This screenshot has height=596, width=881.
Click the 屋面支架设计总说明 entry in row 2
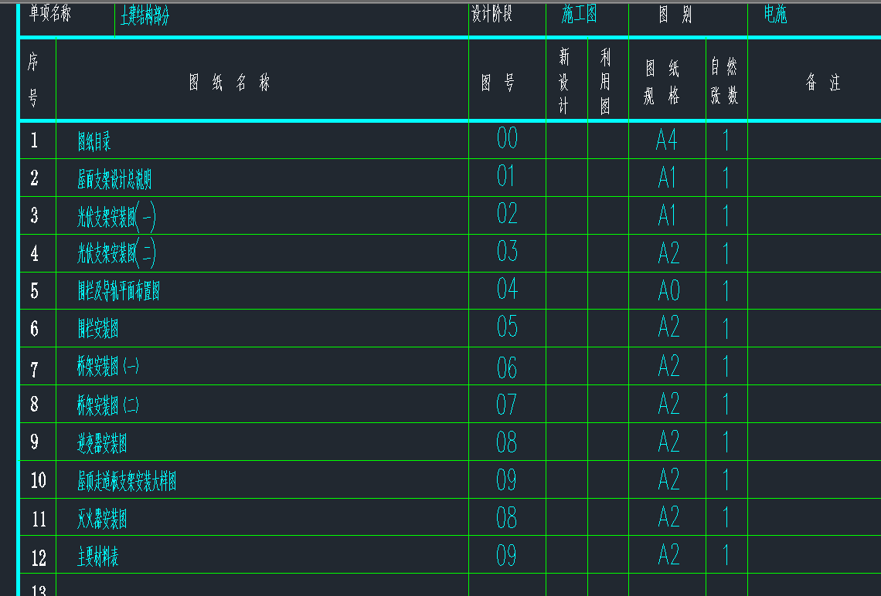click(x=114, y=180)
